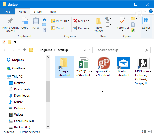This screenshot has width=154, height=135.
Task: Minimize the ribbon with the chevron
Action: pyautogui.click(x=145, y=11)
